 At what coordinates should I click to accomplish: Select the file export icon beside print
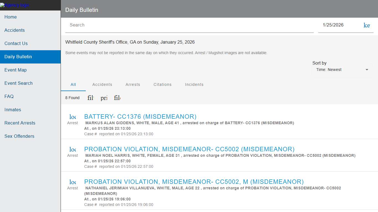click(117, 98)
